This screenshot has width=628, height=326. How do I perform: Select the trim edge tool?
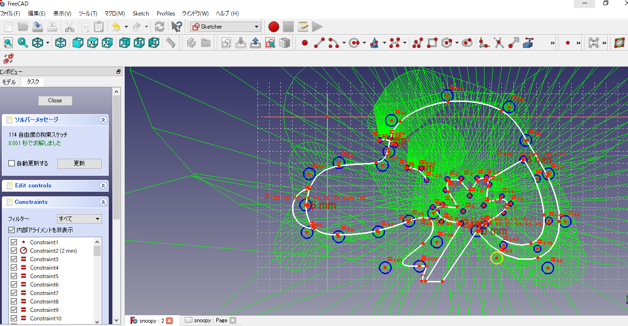499,43
